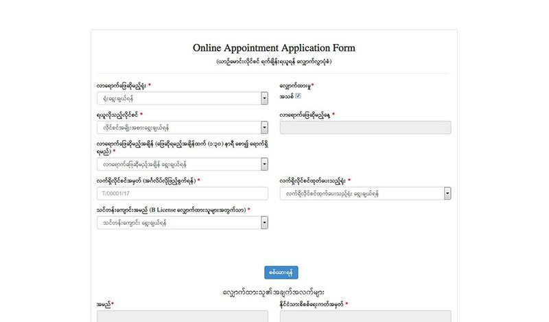This screenshot has height=322, width=549.
Task: Click the arrow on the training school dropdown
Action: pos(264,222)
